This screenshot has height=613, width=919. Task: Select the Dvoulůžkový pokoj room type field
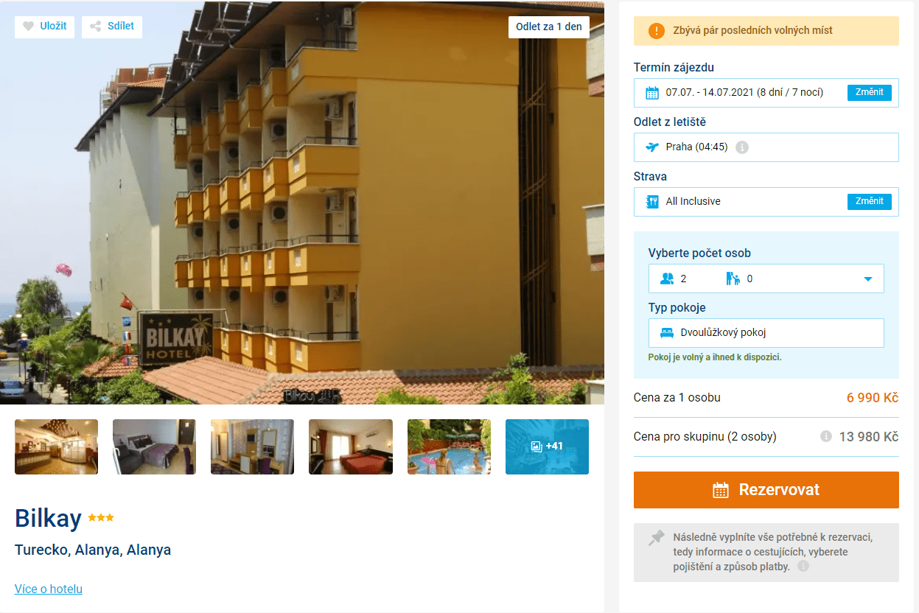766,333
